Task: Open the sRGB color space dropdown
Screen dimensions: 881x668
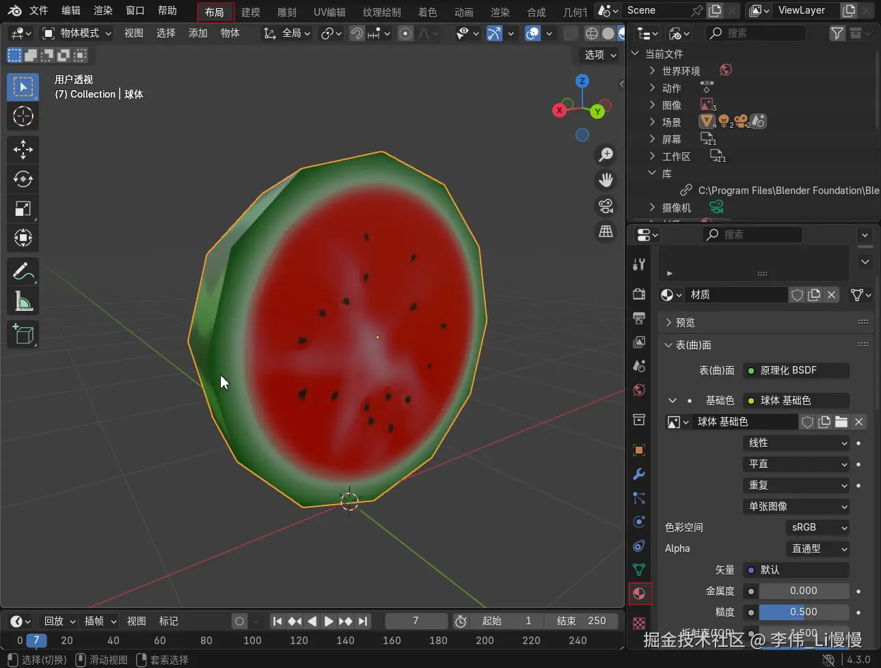Action: tap(817, 527)
